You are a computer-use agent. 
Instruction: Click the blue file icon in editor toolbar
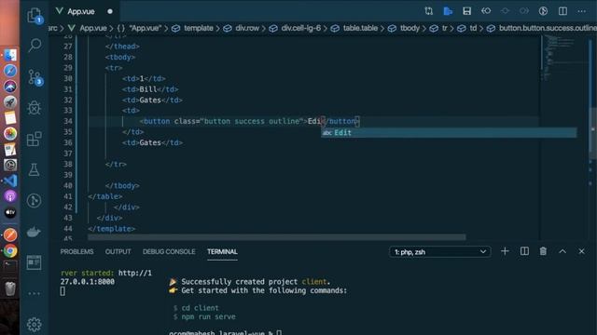pos(448,11)
